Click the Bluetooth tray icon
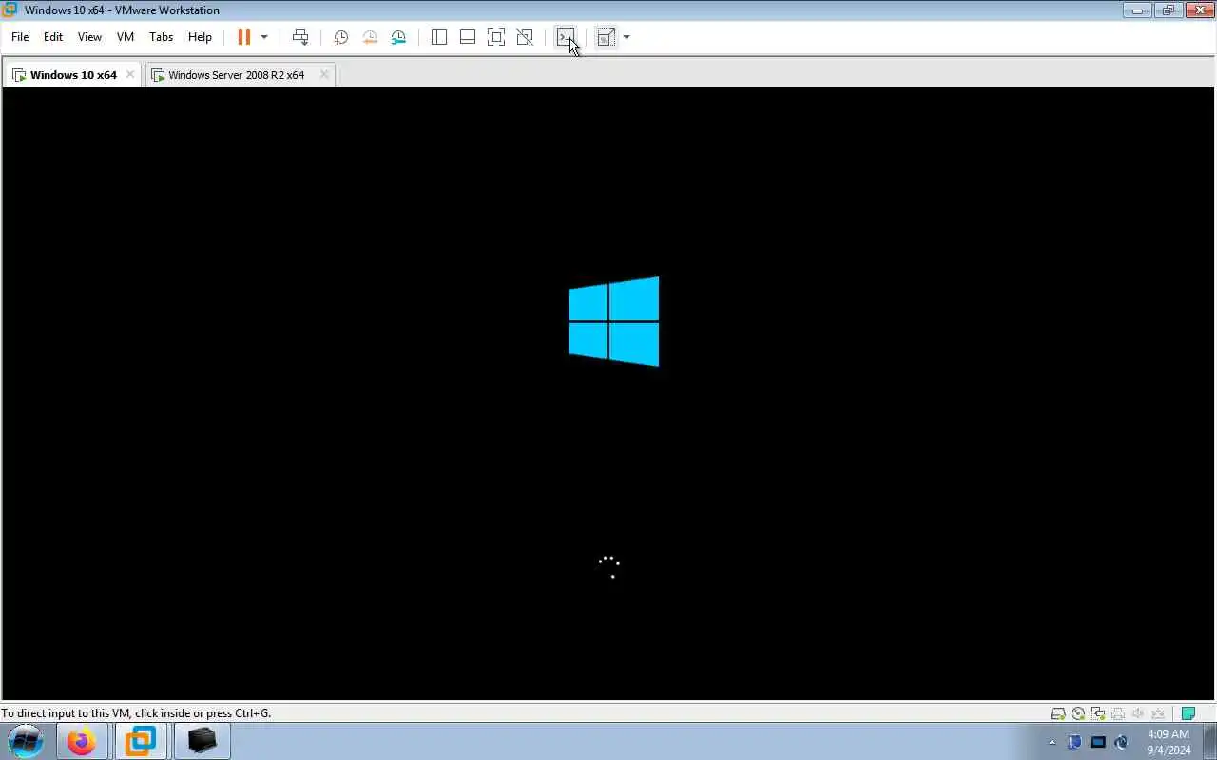Screen dimensions: 1217x760 [1074, 742]
